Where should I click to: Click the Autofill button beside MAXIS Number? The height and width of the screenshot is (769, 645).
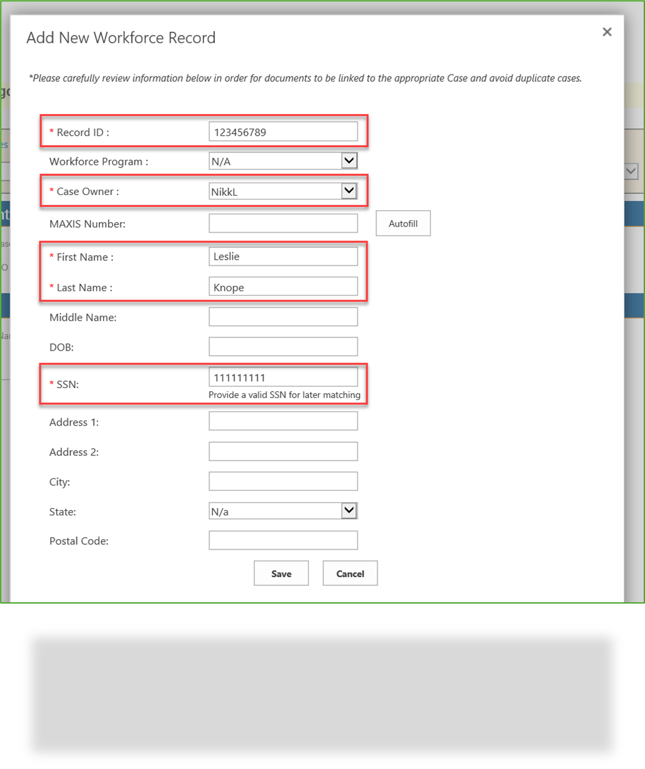click(x=403, y=223)
